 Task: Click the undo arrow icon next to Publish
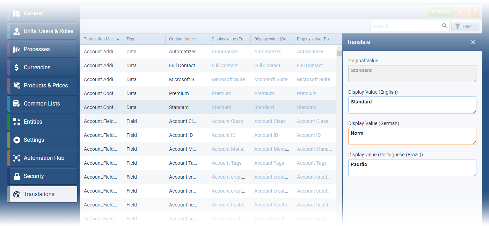(461, 12)
